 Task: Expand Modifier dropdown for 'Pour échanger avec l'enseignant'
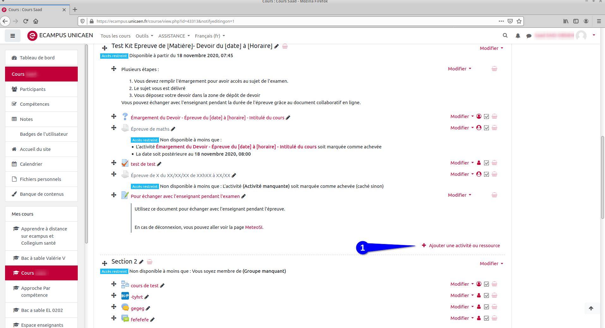459,195
